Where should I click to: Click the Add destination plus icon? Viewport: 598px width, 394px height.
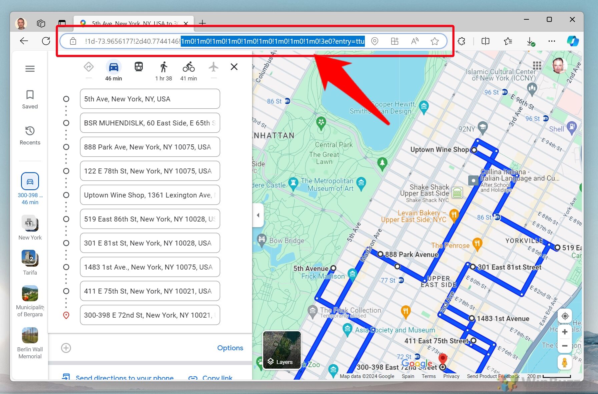[x=66, y=348]
